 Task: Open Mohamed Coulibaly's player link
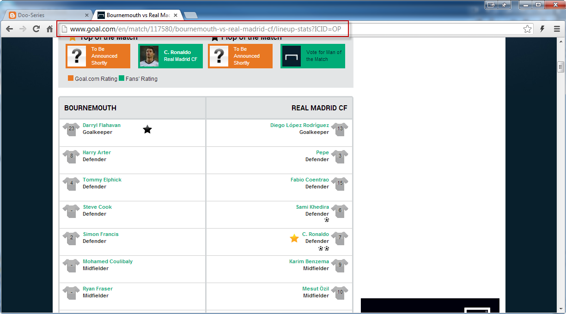click(x=108, y=261)
